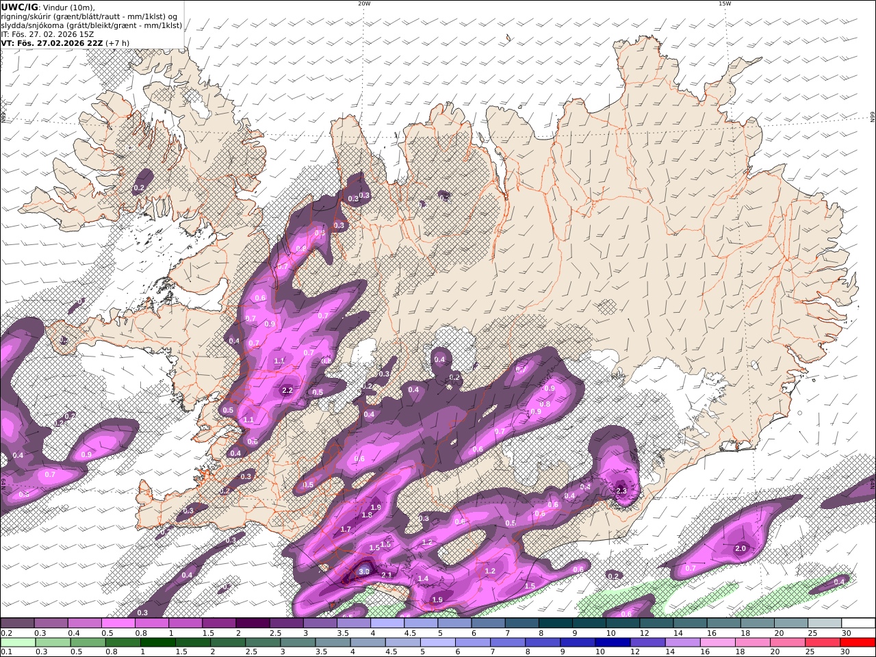Select the gray-purple first swatch in top legend
Image resolution: width=876 pixels, height=657 pixels.
point(17,623)
